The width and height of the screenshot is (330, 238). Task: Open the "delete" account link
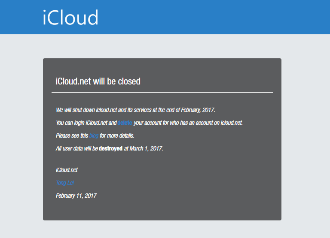click(x=125, y=123)
